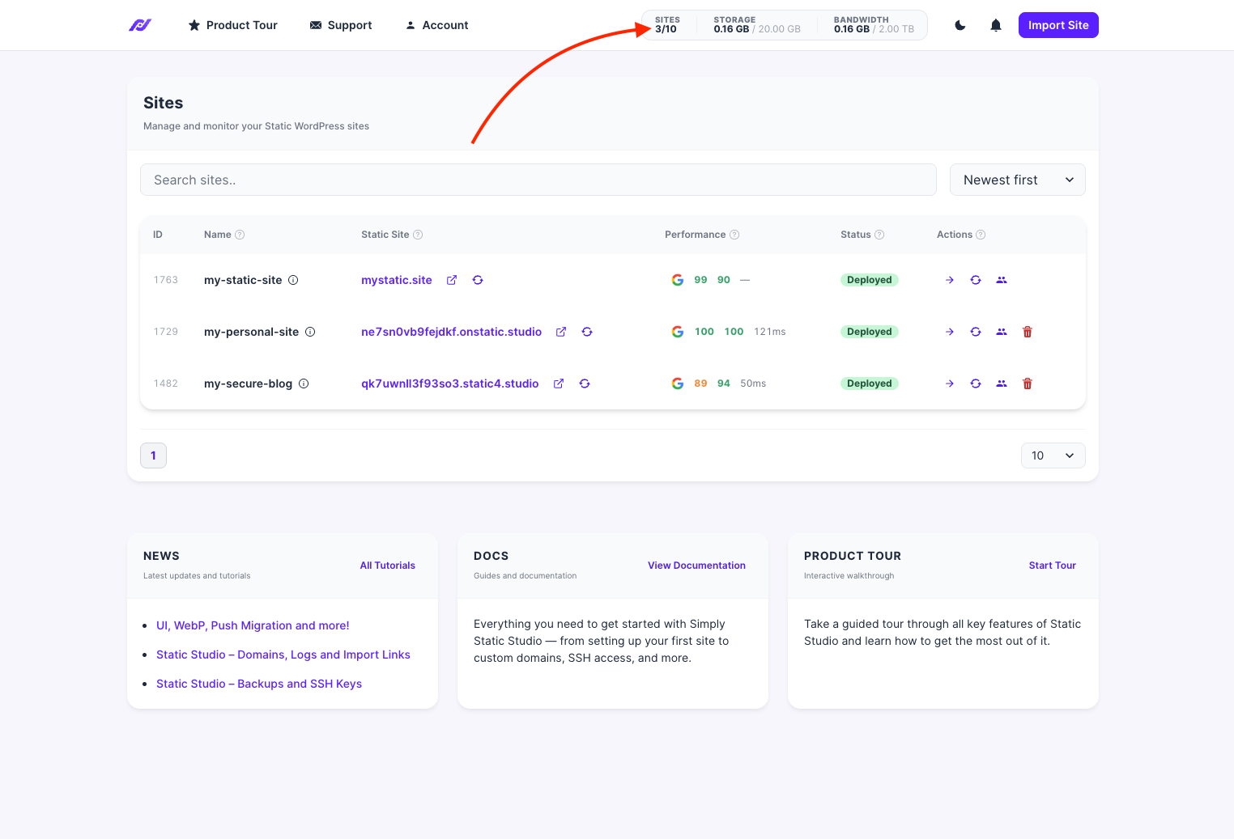Show info icon for my-secure-blog
This screenshot has height=839, width=1234.
coord(304,383)
